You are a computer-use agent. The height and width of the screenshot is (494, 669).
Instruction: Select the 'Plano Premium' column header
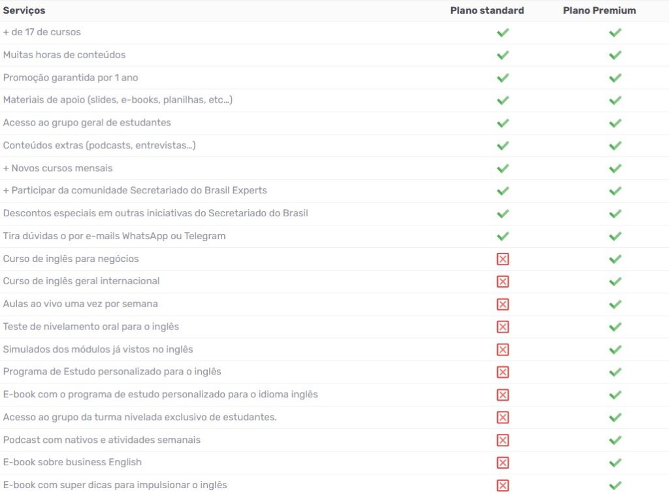pyautogui.click(x=599, y=10)
